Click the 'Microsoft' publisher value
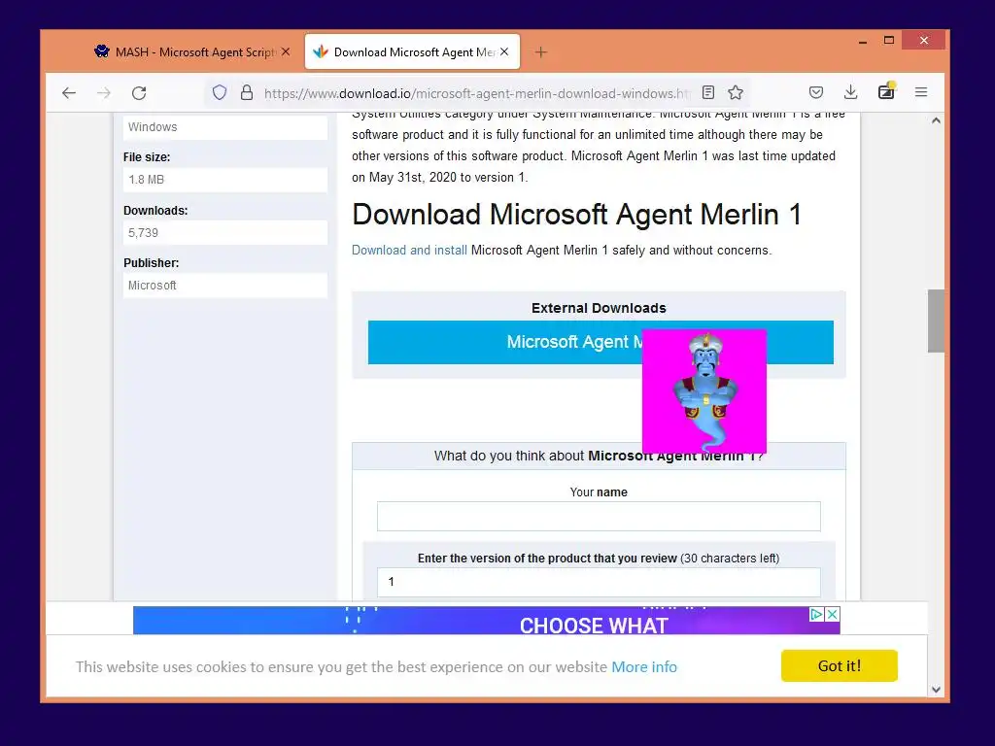995x746 pixels. pyautogui.click(x=225, y=286)
